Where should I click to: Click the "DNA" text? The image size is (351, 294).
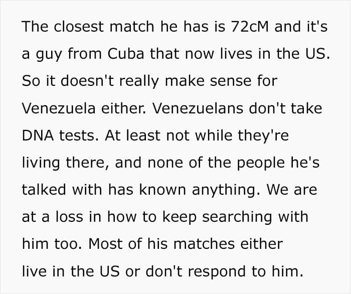pos(38,135)
